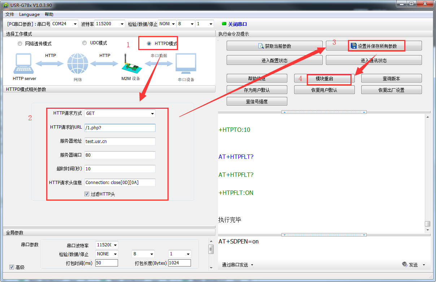Click the globe network icon

[x=78, y=64]
